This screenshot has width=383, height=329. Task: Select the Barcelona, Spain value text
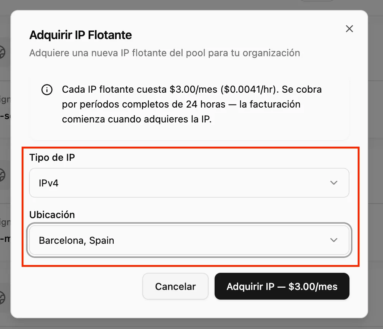point(76,241)
